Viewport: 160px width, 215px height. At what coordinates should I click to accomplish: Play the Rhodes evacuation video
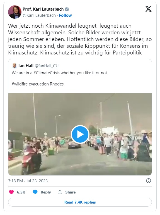80,134
